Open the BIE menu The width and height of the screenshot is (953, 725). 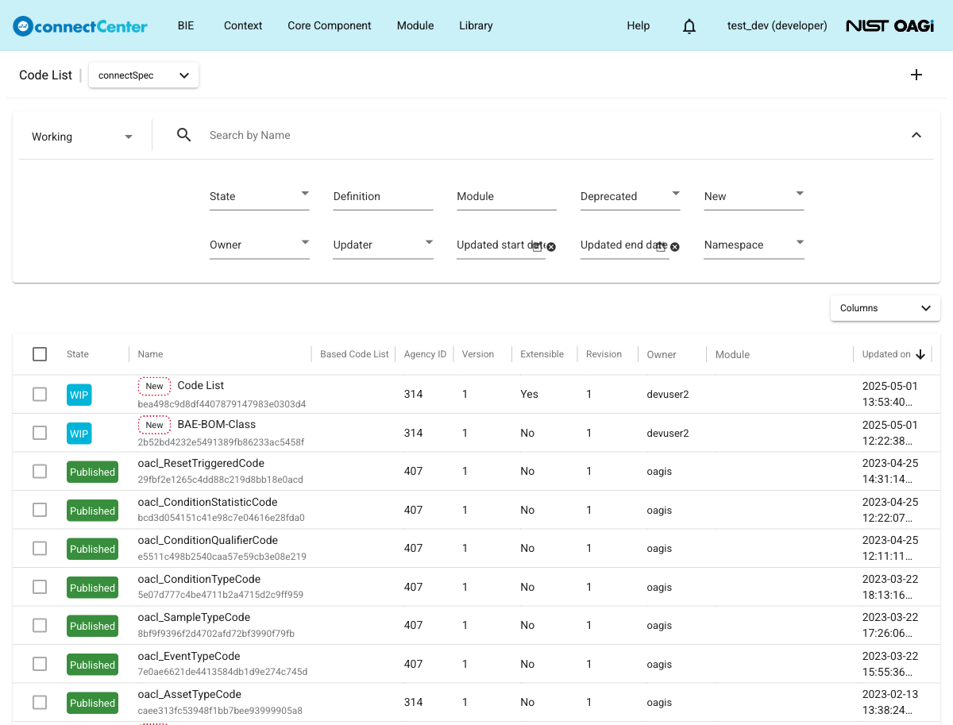point(186,25)
